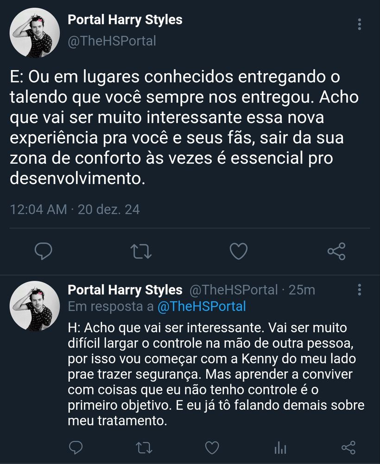Open more options on main tweet
The image size is (380, 464).
coord(360,24)
